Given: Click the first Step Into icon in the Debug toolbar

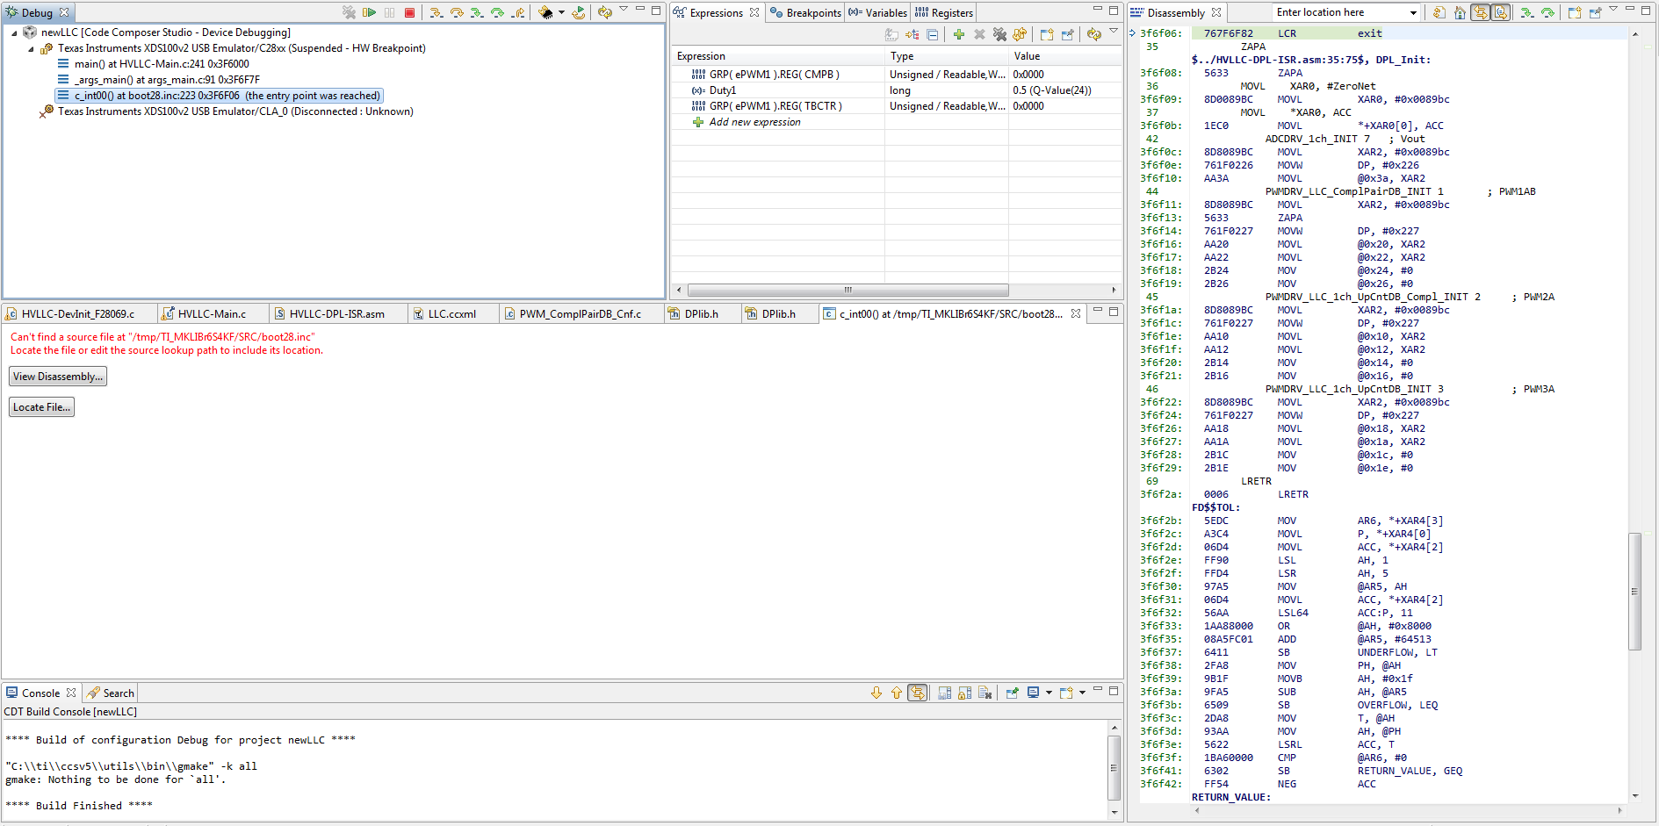Looking at the screenshot, I should 436,12.
